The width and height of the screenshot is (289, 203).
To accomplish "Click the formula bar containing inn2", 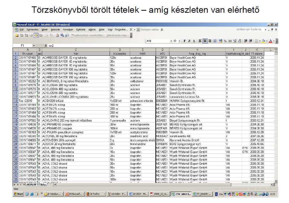I will pyautogui.click(x=162, y=46).
